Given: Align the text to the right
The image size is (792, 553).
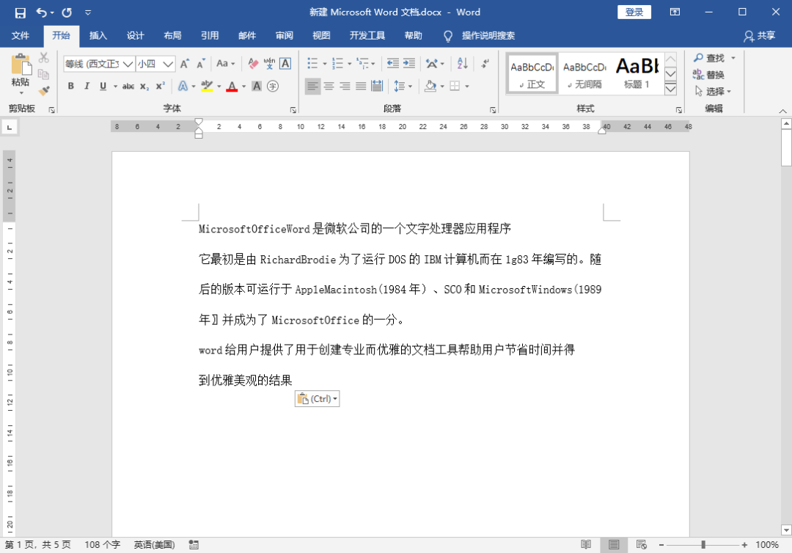Looking at the screenshot, I should (345, 86).
